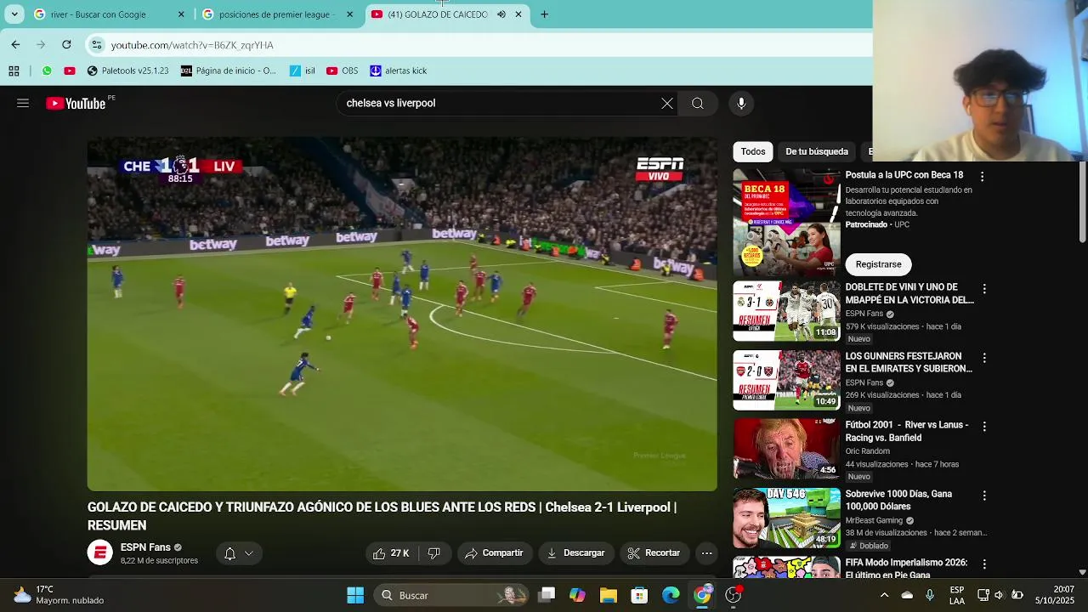The height and width of the screenshot is (612, 1088).
Task: Select the Todos filter chip
Action: tap(752, 151)
